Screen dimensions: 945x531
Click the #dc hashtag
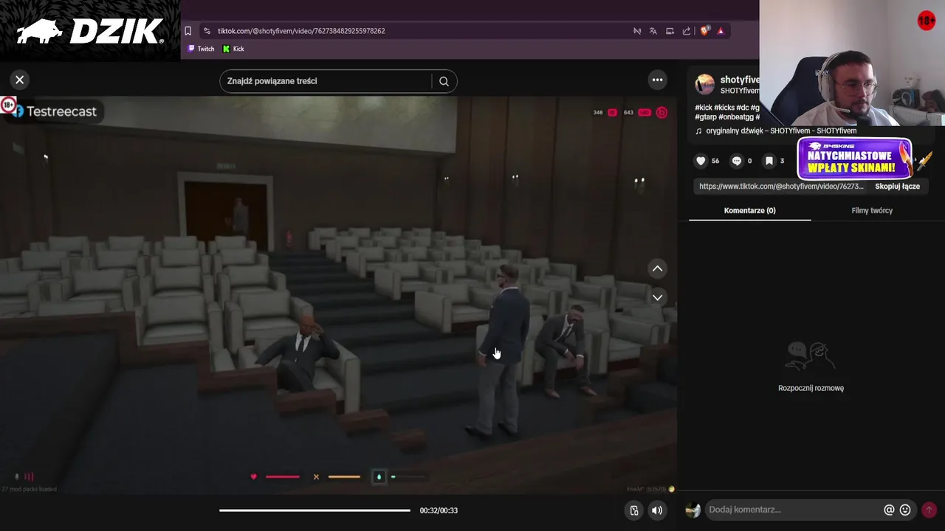coord(741,108)
